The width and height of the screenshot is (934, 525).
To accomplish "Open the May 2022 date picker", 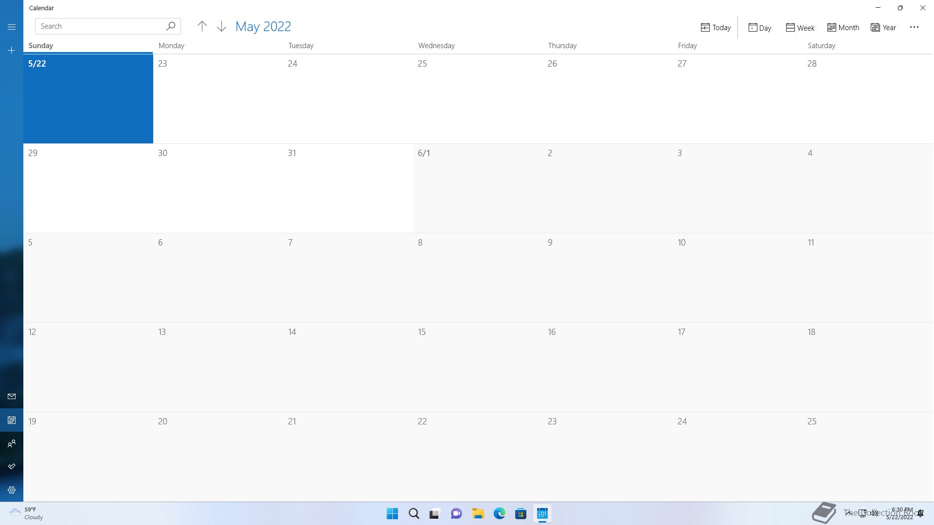I will (x=263, y=26).
